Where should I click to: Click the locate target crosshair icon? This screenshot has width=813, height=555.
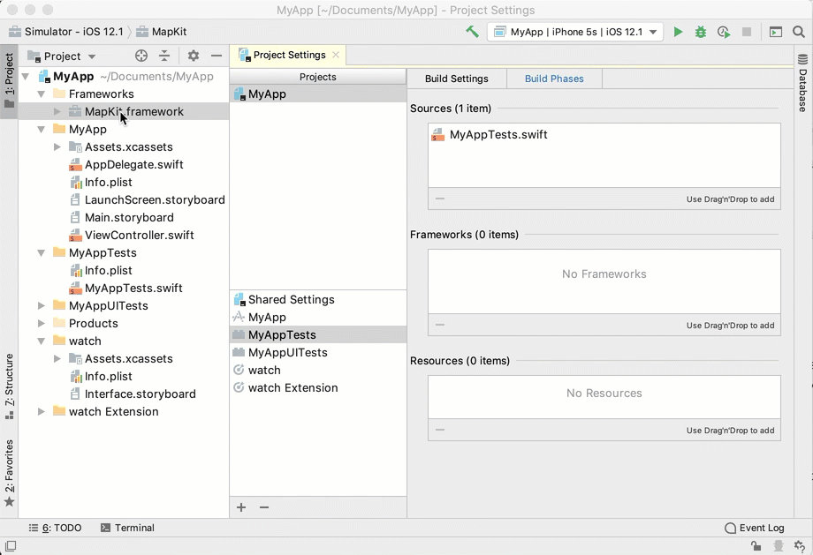click(x=141, y=56)
